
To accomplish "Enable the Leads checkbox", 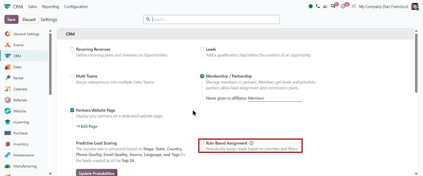I will tap(202, 49).
